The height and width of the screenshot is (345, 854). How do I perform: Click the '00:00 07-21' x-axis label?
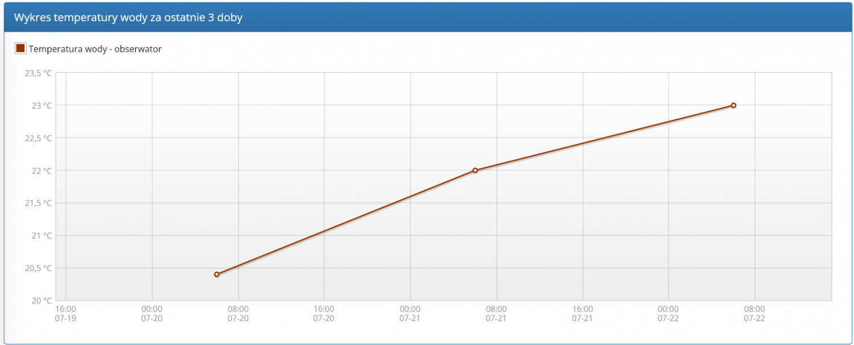(x=410, y=314)
